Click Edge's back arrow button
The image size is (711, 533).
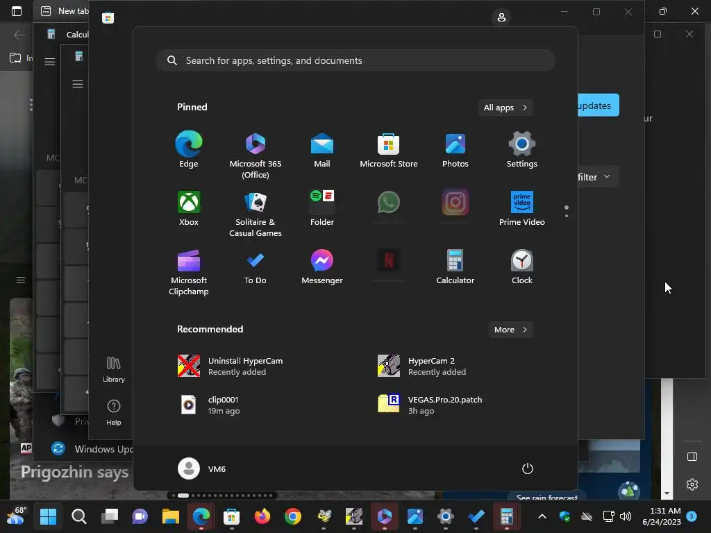click(19, 35)
